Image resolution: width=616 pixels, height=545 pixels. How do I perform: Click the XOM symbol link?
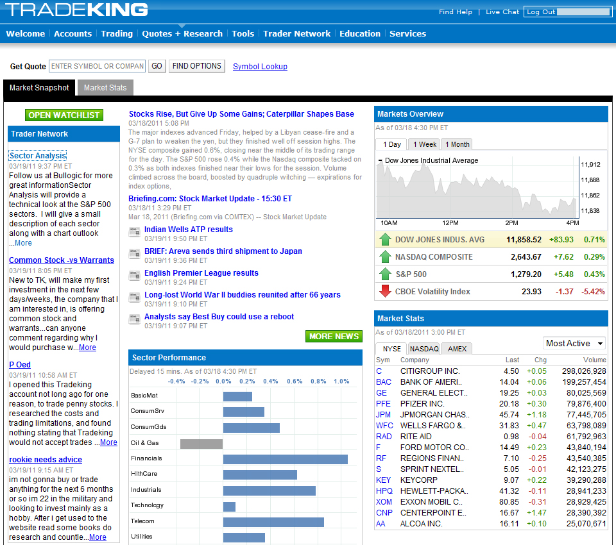click(384, 502)
